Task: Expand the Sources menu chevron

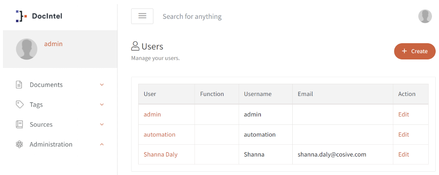Action: point(102,124)
